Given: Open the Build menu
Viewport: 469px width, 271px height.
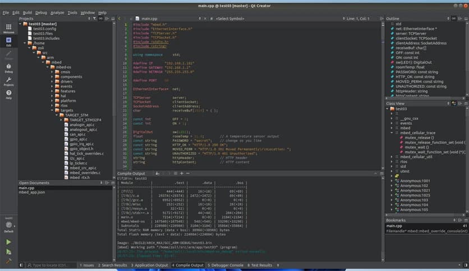Looking at the screenshot, I should pyautogui.click(x=27, y=12).
